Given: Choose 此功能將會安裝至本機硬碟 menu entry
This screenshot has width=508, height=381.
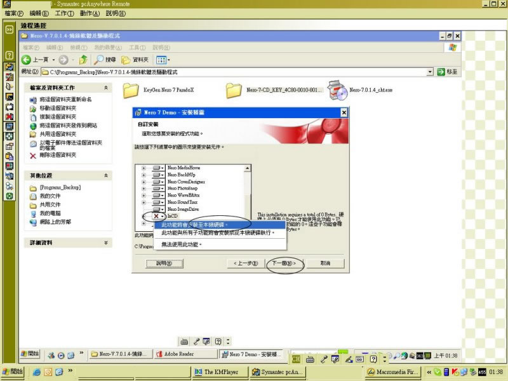Looking at the screenshot, I should point(219,225).
